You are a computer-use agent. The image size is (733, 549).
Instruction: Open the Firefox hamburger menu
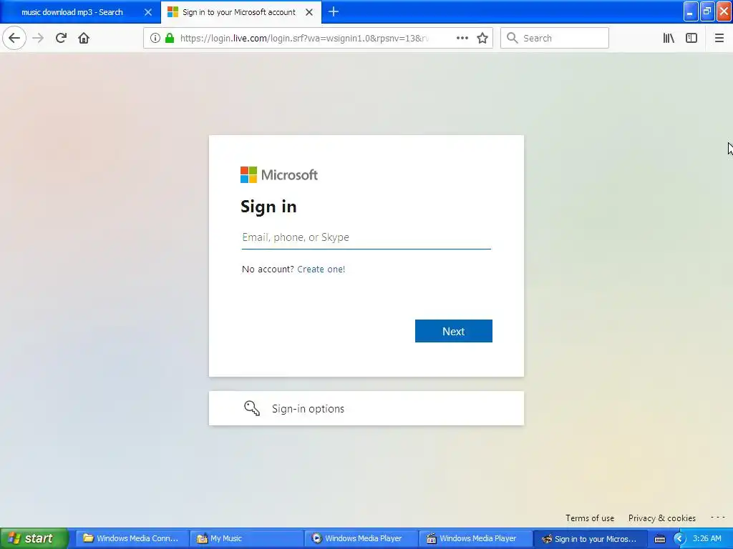coord(719,38)
